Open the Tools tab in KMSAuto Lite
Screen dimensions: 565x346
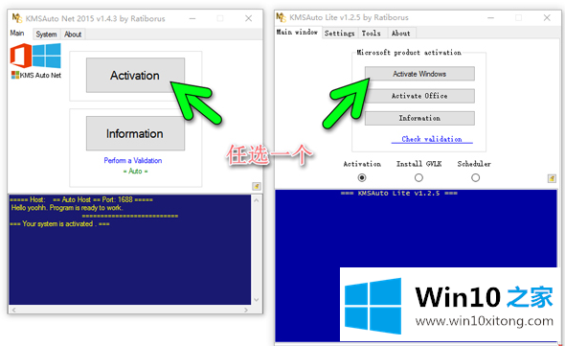[x=372, y=34]
